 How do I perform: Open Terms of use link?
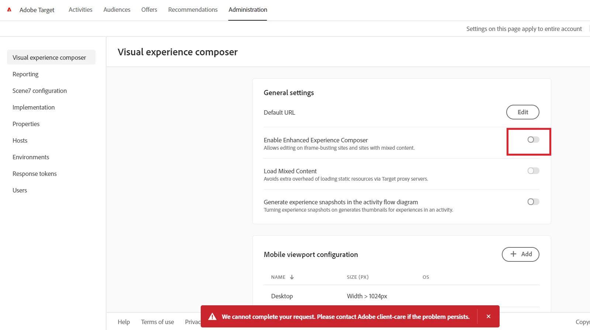click(x=157, y=322)
